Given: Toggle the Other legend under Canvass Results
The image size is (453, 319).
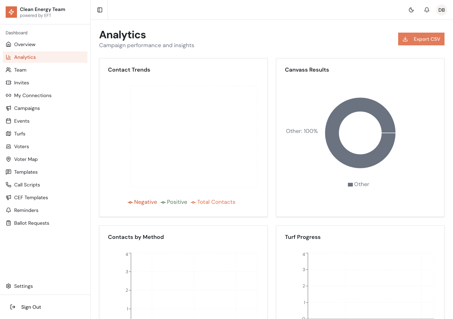Looking at the screenshot, I should (x=359, y=184).
